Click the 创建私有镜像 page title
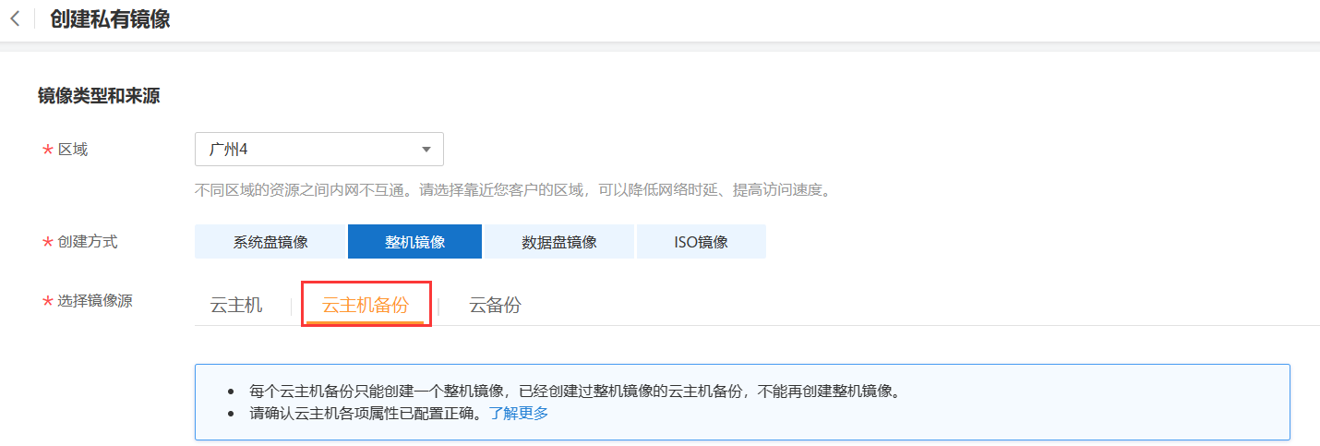 click(x=110, y=19)
